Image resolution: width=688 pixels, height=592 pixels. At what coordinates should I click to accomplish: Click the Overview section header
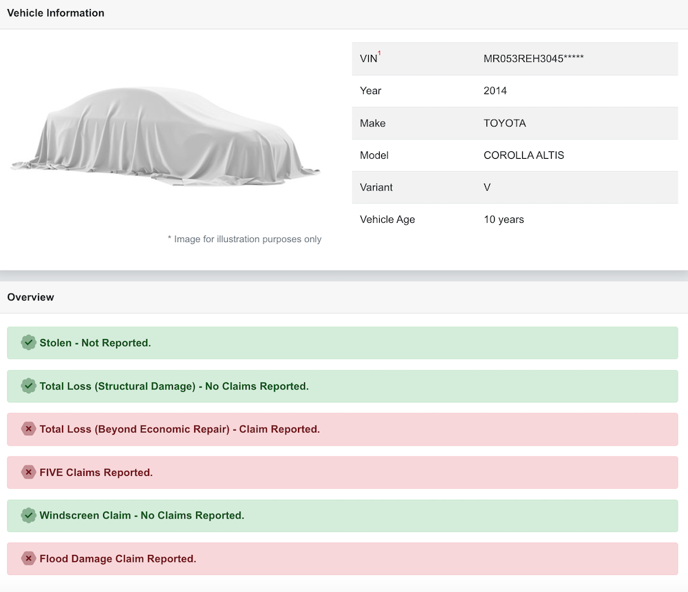[31, 297]
